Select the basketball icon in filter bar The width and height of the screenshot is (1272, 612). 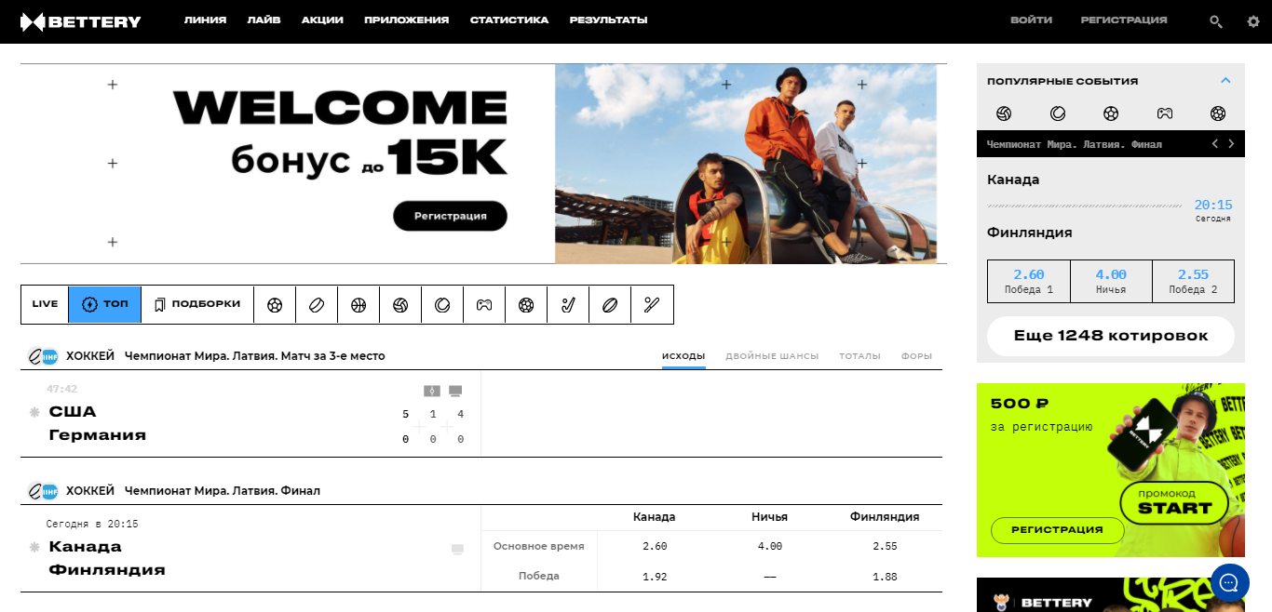pyautogui.click(x=359, y=304)
